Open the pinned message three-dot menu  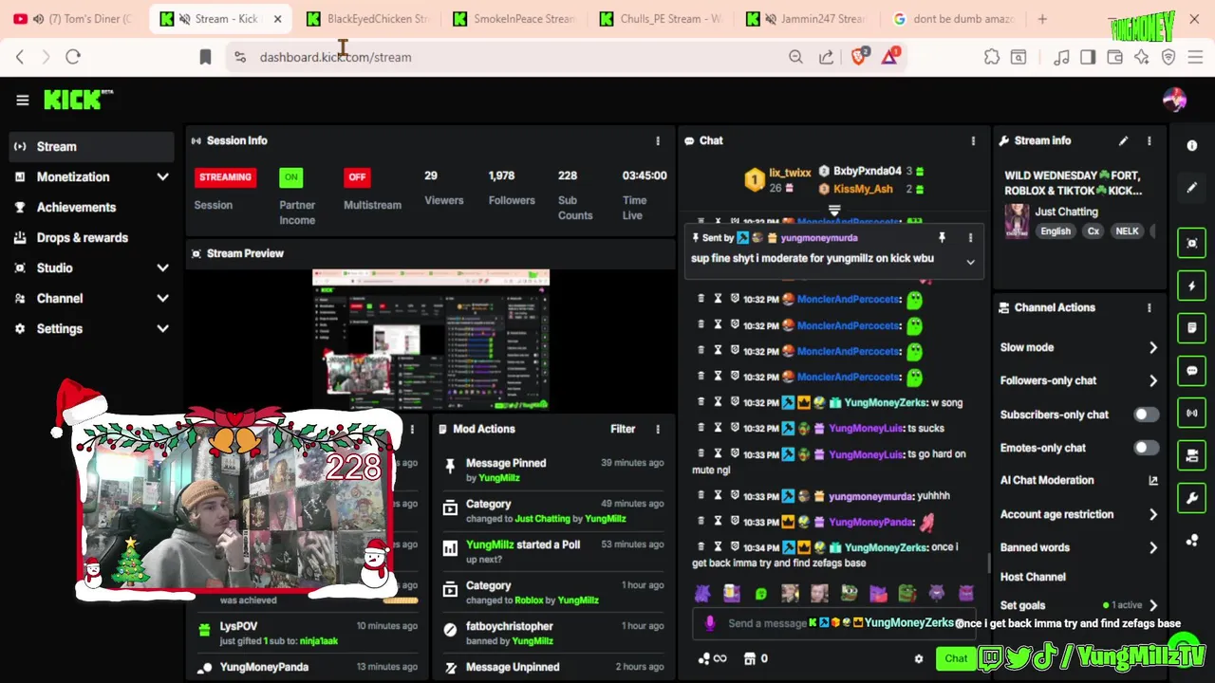pyautogui.click(x=970, y=238)
